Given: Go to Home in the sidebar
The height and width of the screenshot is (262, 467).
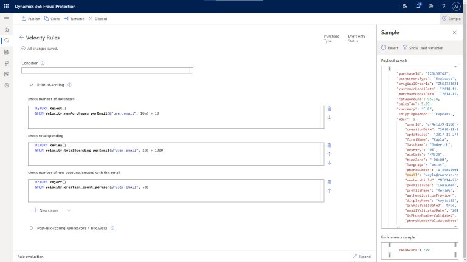Looking at the screenshot, I should (7, 29).
